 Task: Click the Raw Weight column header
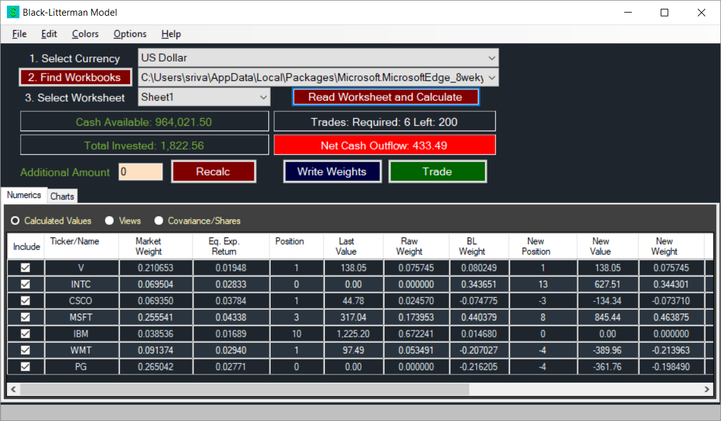point(416,246)
